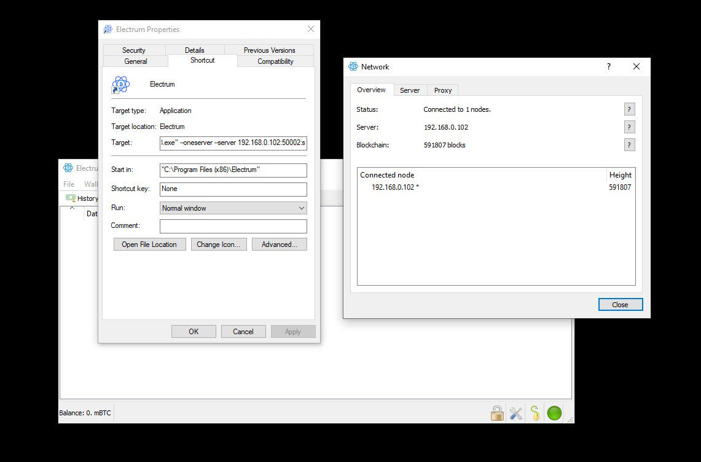This screenshot has width=701, height=462.
Task: Open the Run dropdown set to Normal window
Action: [233, 208]
